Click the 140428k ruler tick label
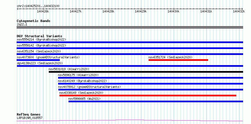This screenshot has height=124, width=251. tap(108, 11)
